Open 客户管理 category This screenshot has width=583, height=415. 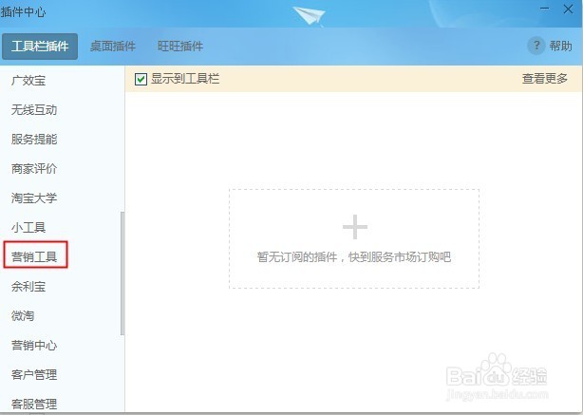(x=34, y=374)
